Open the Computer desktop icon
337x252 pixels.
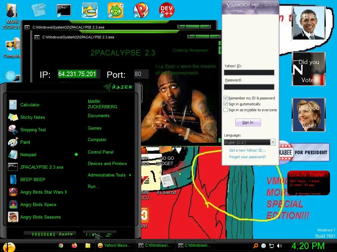(12, 48)
